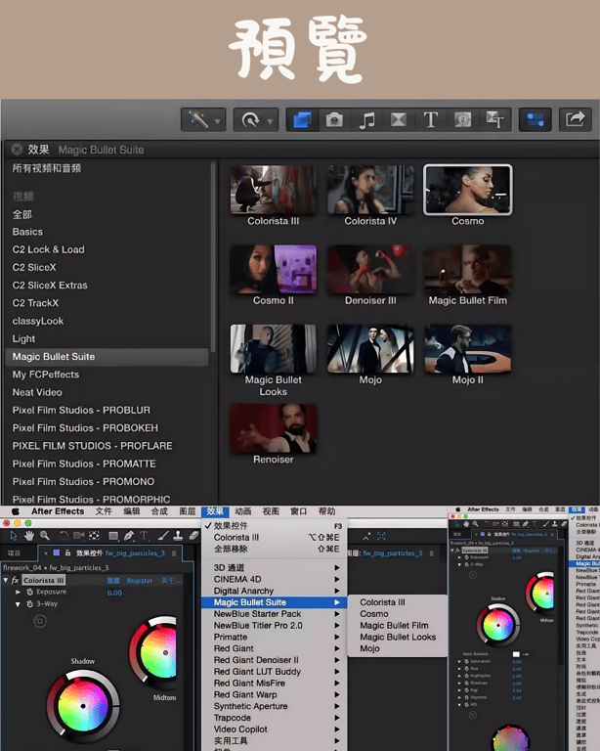
Task: Expand the 3D 通道 submenu
Action: click(274, 567)
